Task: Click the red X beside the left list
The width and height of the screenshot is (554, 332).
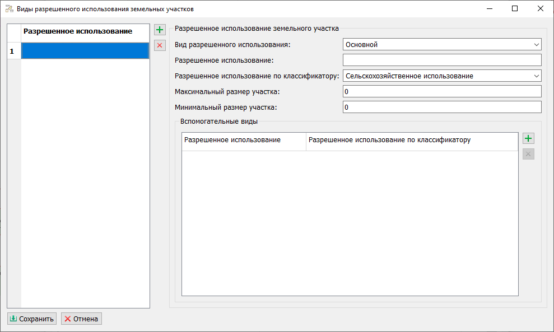Action: point(160,45)
